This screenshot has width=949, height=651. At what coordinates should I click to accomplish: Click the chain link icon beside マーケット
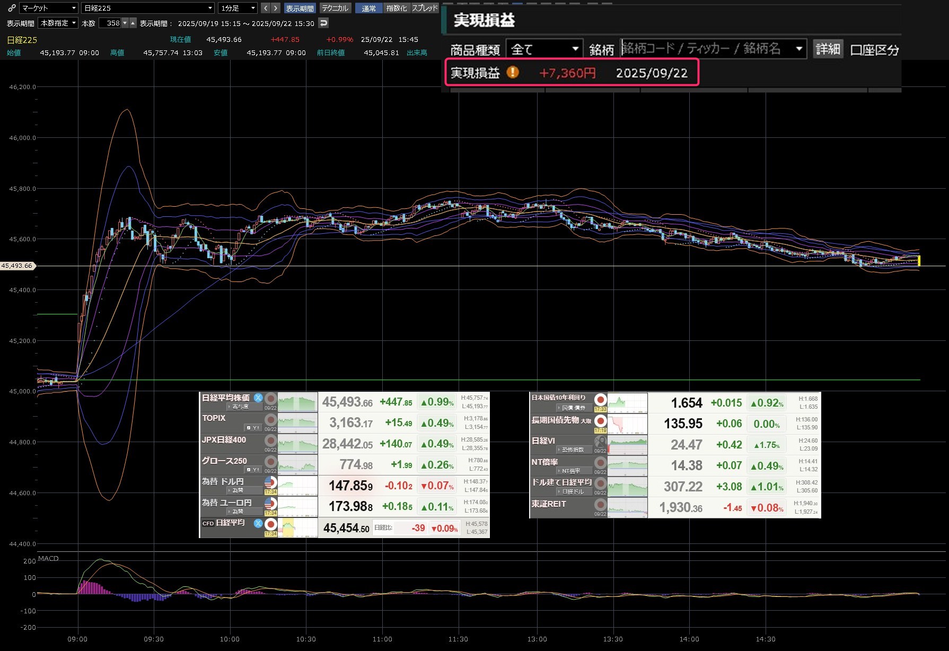click(12, 8)
